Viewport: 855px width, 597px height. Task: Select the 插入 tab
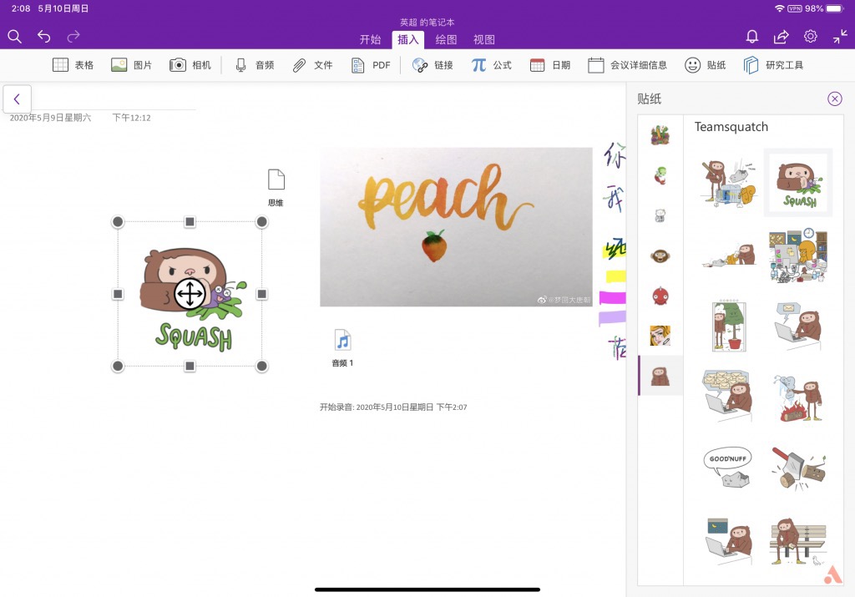point(407,39)
